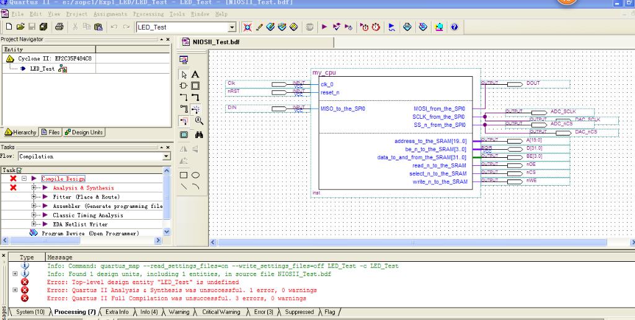
Task: Click the Save All stacked-disks icon
Action: point(43,27)
